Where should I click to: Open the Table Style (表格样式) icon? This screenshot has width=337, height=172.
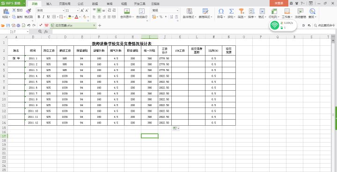point(205,11)
